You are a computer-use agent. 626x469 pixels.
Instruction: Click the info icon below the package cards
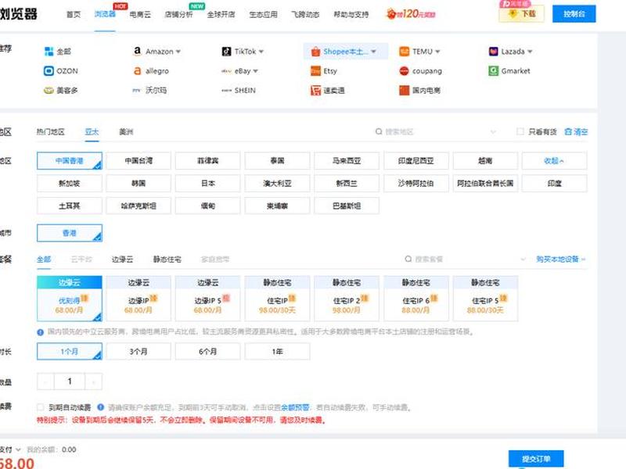click(x=41, y=331)
